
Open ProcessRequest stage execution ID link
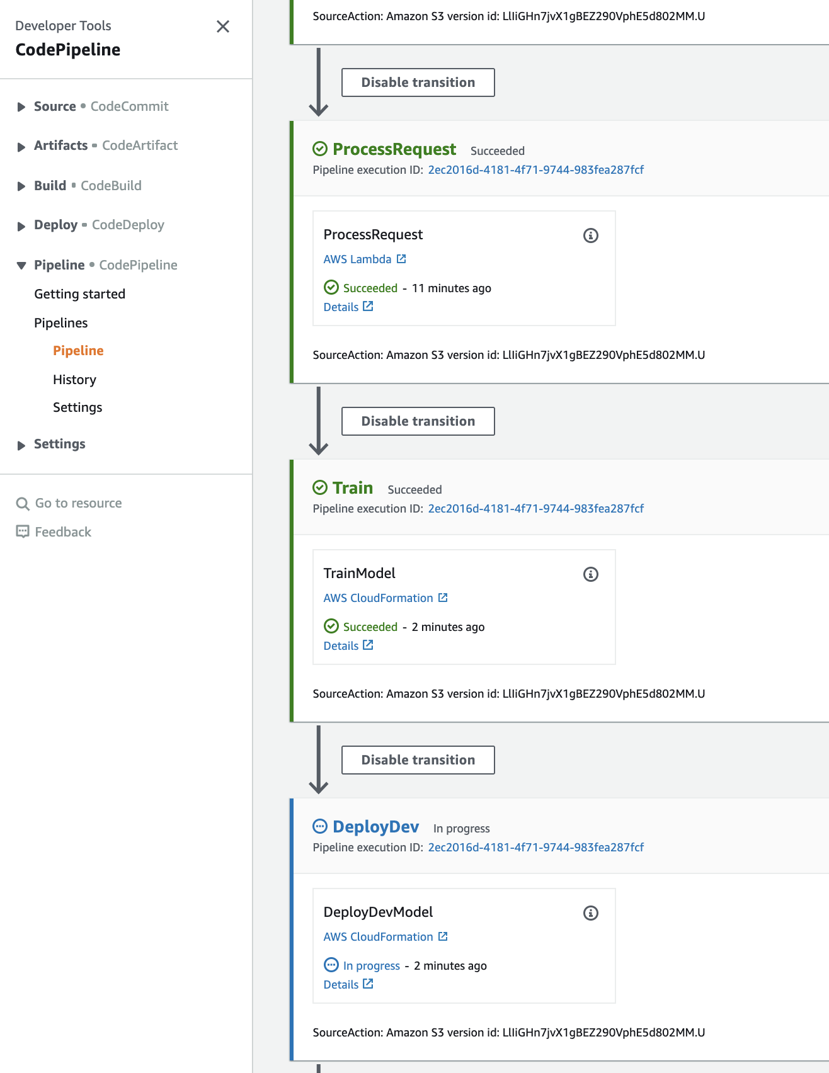tap(536, 170)
